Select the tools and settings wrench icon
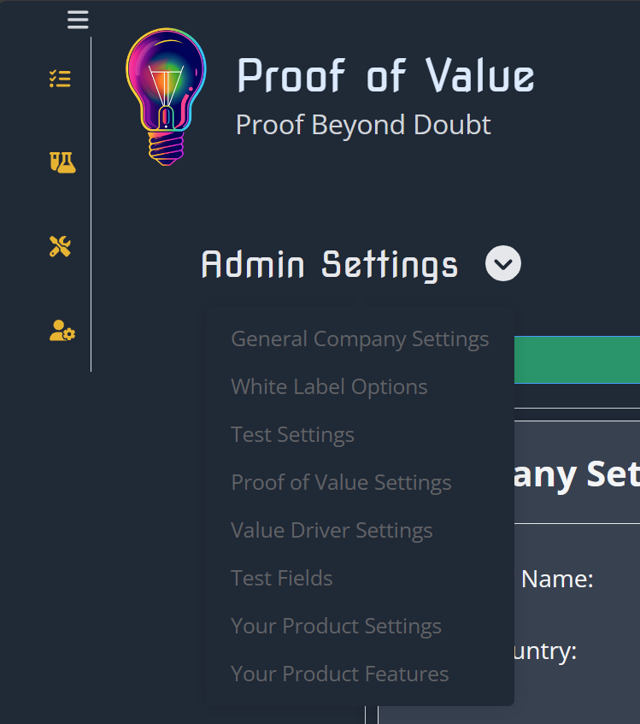Image resolution: width=640 pixels, height=724 pixels. 60,246
